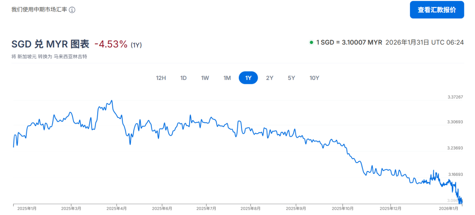This screenshot has width=475, height=215.
Task: View the 10Y historical range
Action: (x=314, y=78)
